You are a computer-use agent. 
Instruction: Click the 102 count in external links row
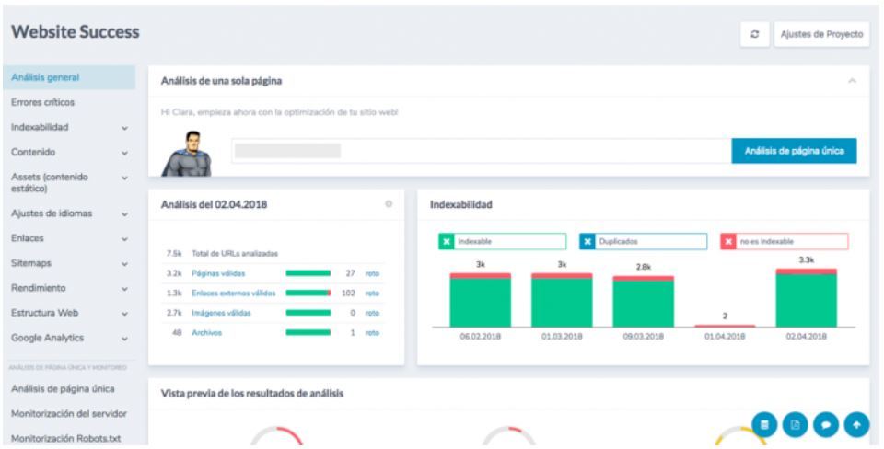click(348, 293)
